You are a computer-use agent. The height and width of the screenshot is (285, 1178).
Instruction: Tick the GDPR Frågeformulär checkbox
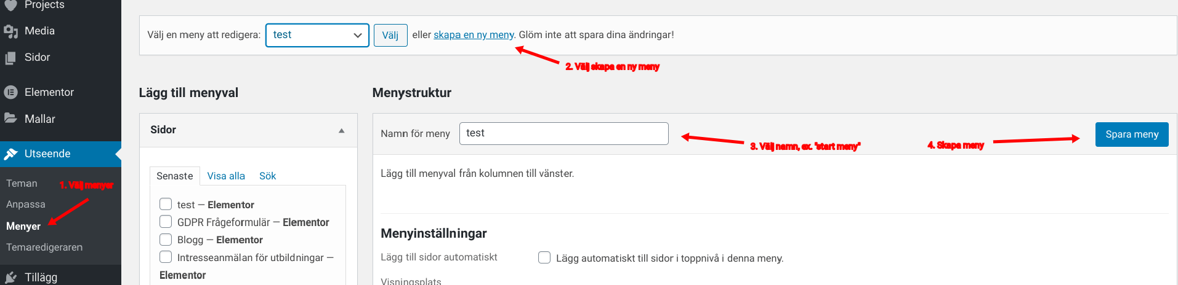click(166, 222)
